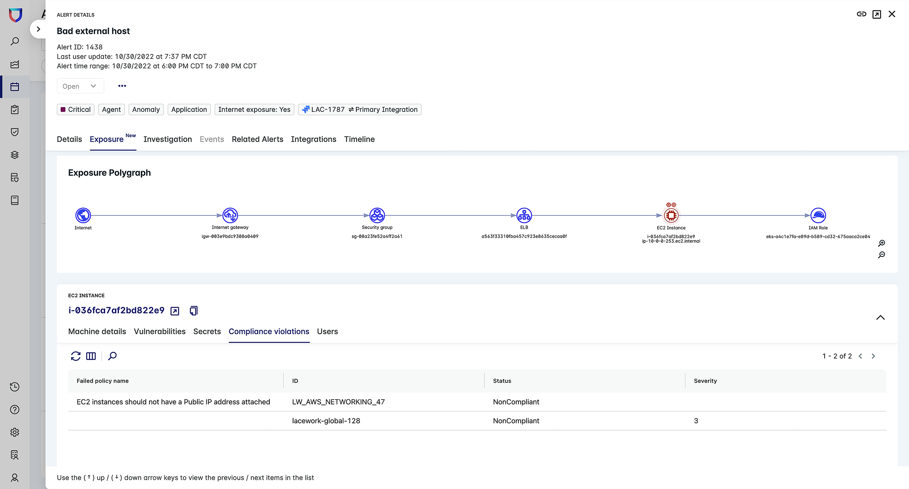This screenshot has height=489, width=909.
Task: Click the EC2 Instance node in polygraph
Action: (671, 215)
